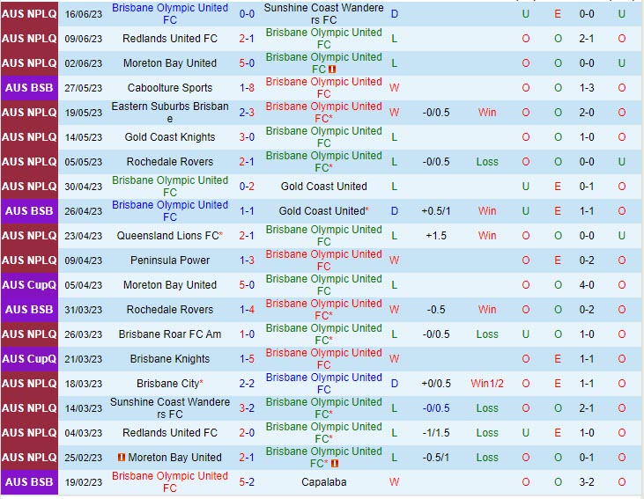Image resolution: width=644 pixels, height=499 pixels.
Task: Open AUS BSB label for 19/02/23 match
Action: point(29,481)
